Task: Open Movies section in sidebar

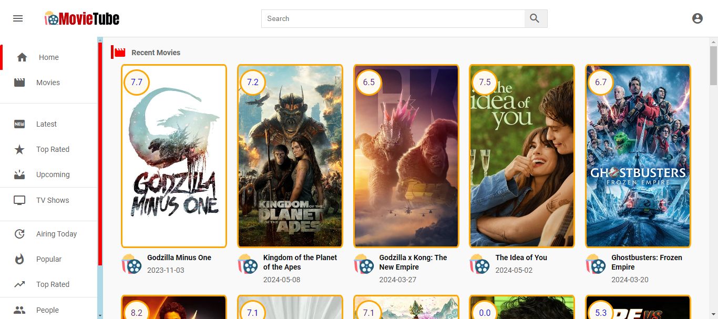Action: [x=48, y=83]
